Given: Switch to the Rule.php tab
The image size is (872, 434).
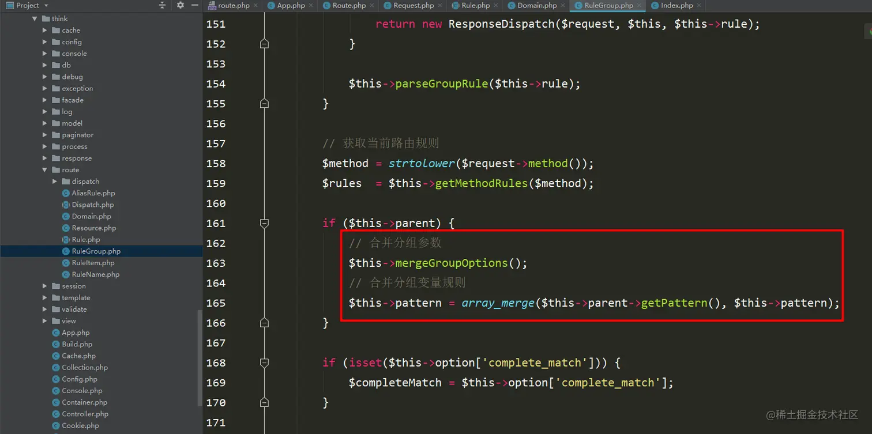Looking at the screenshot, I should click(475, 5).
